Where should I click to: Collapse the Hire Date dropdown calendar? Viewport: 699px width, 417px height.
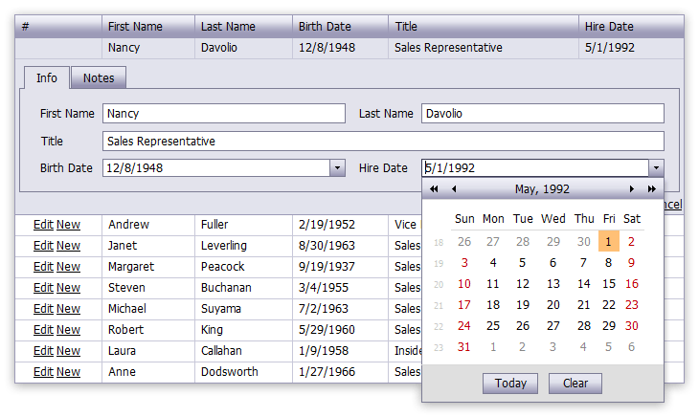(x=656, y=168)
